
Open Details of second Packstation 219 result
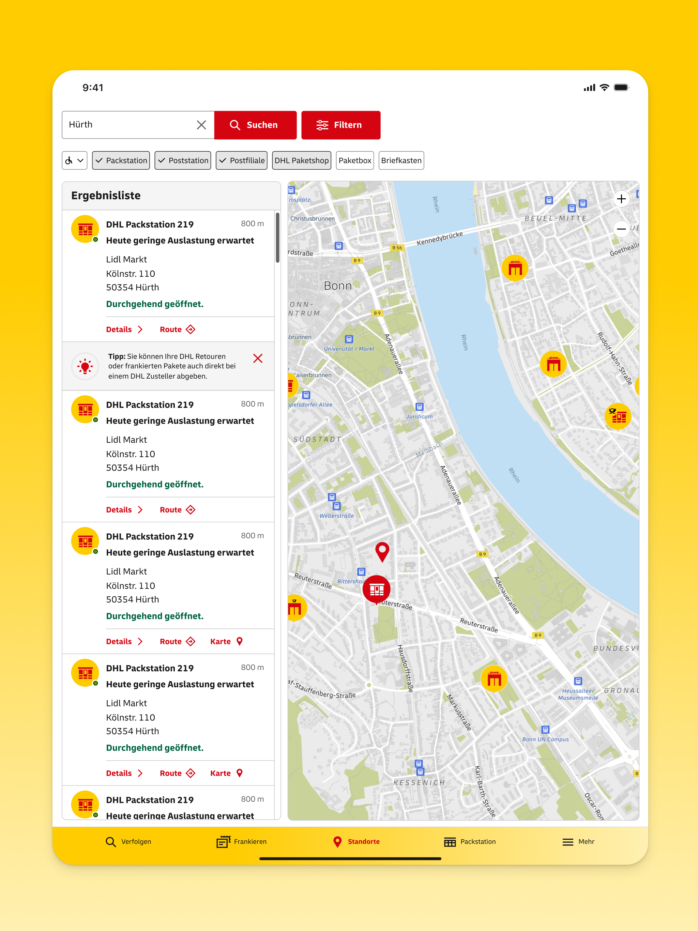coord(124,510)
